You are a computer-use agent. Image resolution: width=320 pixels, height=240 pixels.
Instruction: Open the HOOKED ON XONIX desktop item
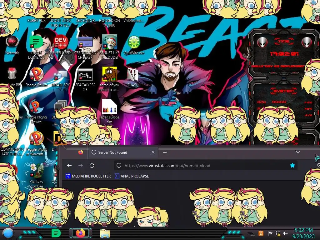click(110, 22)
